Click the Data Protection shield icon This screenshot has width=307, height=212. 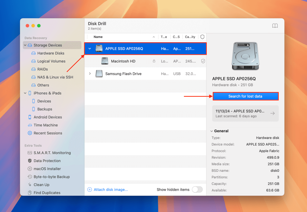[30, 161]
